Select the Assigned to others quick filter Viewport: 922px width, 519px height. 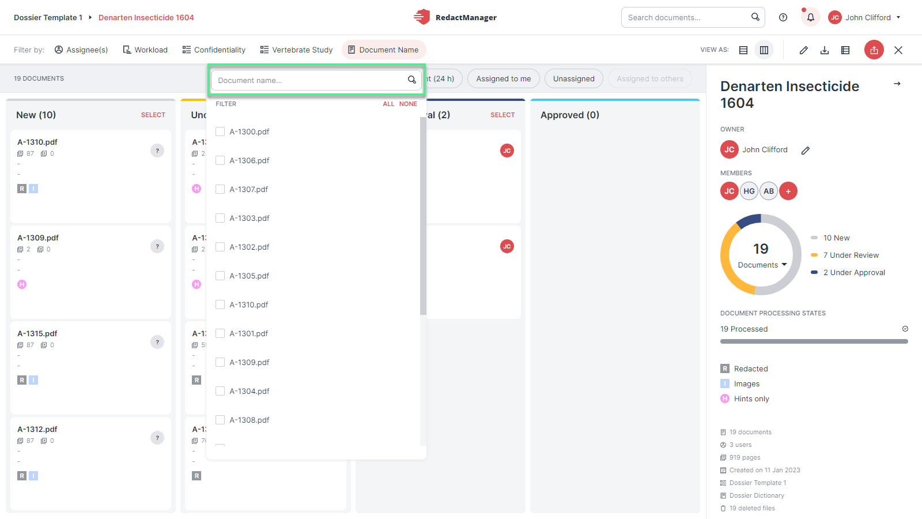click(x=650, y=78)
